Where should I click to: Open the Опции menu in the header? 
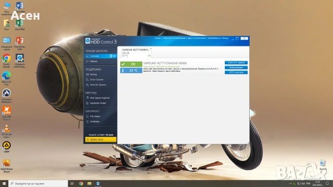[x=157, y=38]
